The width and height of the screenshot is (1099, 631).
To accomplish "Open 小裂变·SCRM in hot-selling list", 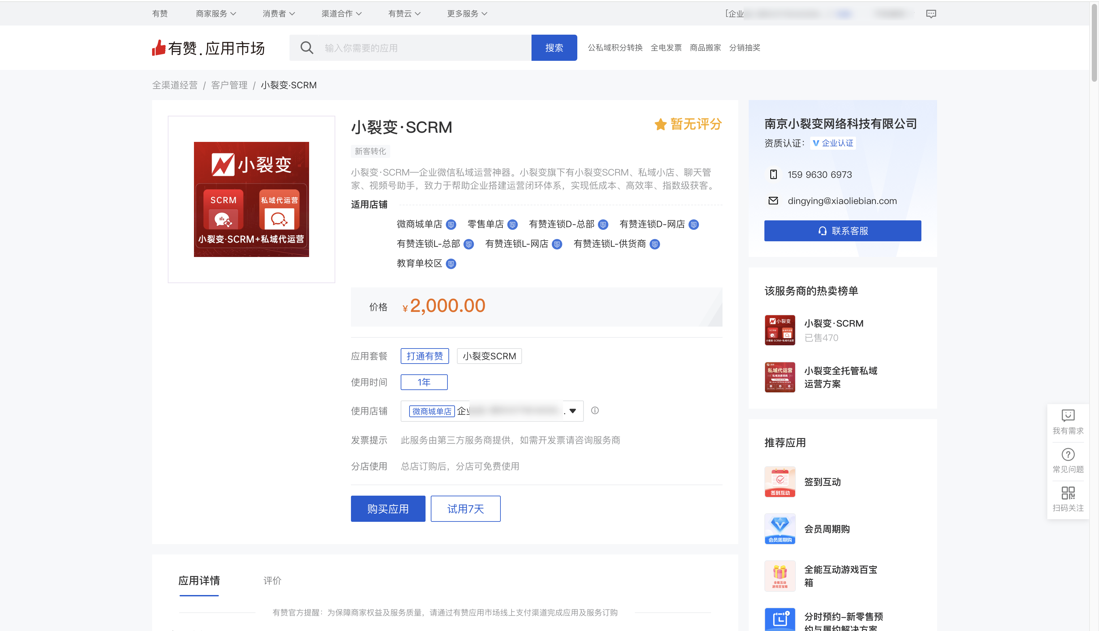I will coord(833,323).
